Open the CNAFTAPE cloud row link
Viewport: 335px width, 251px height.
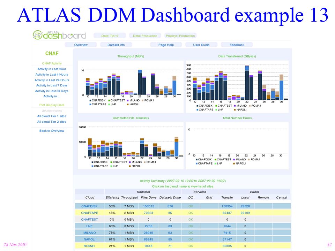pos(89,213)
